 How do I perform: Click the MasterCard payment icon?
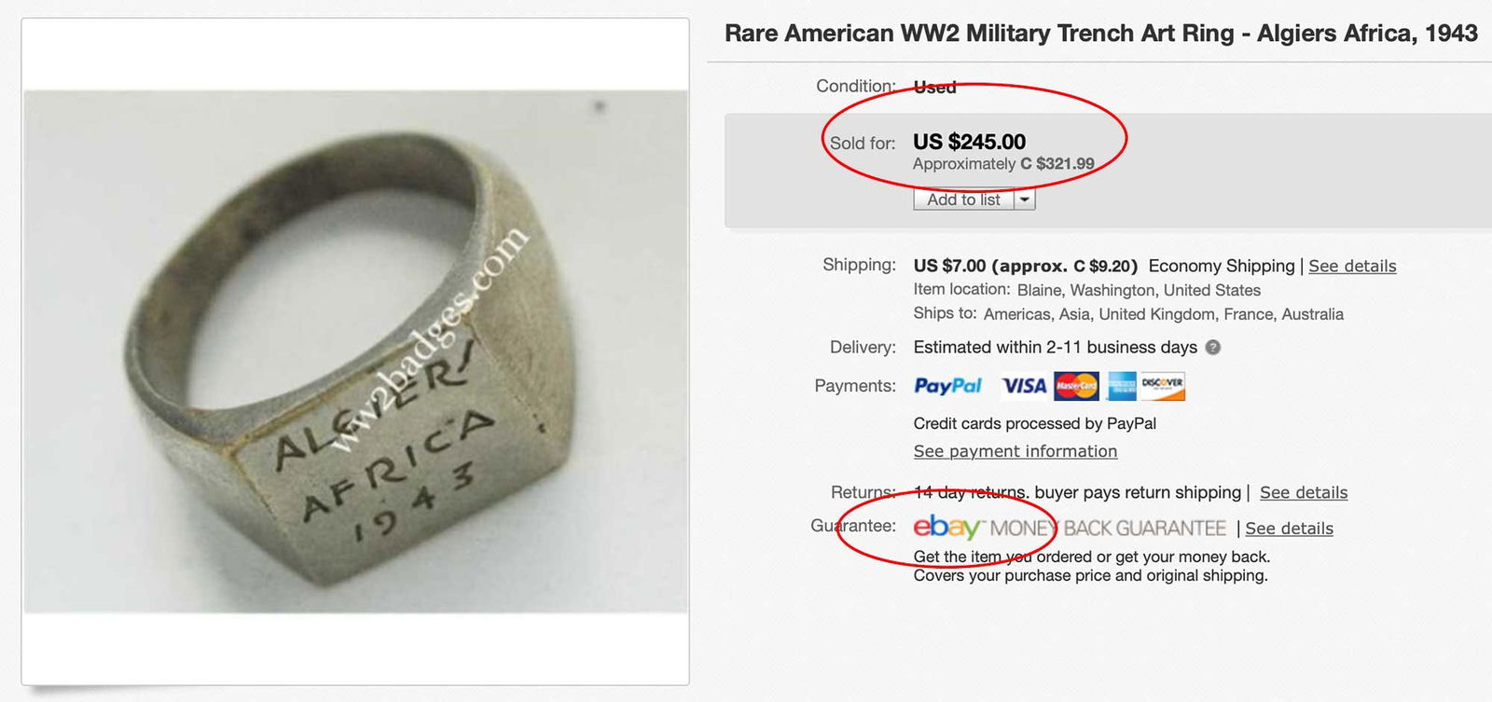pos(1077,385)
